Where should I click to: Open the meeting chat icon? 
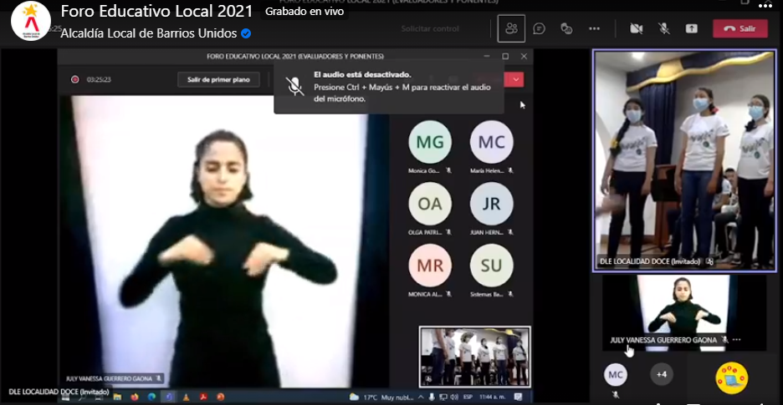[x=540, y=28]
